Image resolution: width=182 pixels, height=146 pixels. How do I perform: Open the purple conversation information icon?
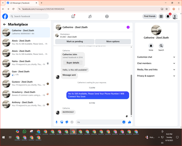click(128, 27)
